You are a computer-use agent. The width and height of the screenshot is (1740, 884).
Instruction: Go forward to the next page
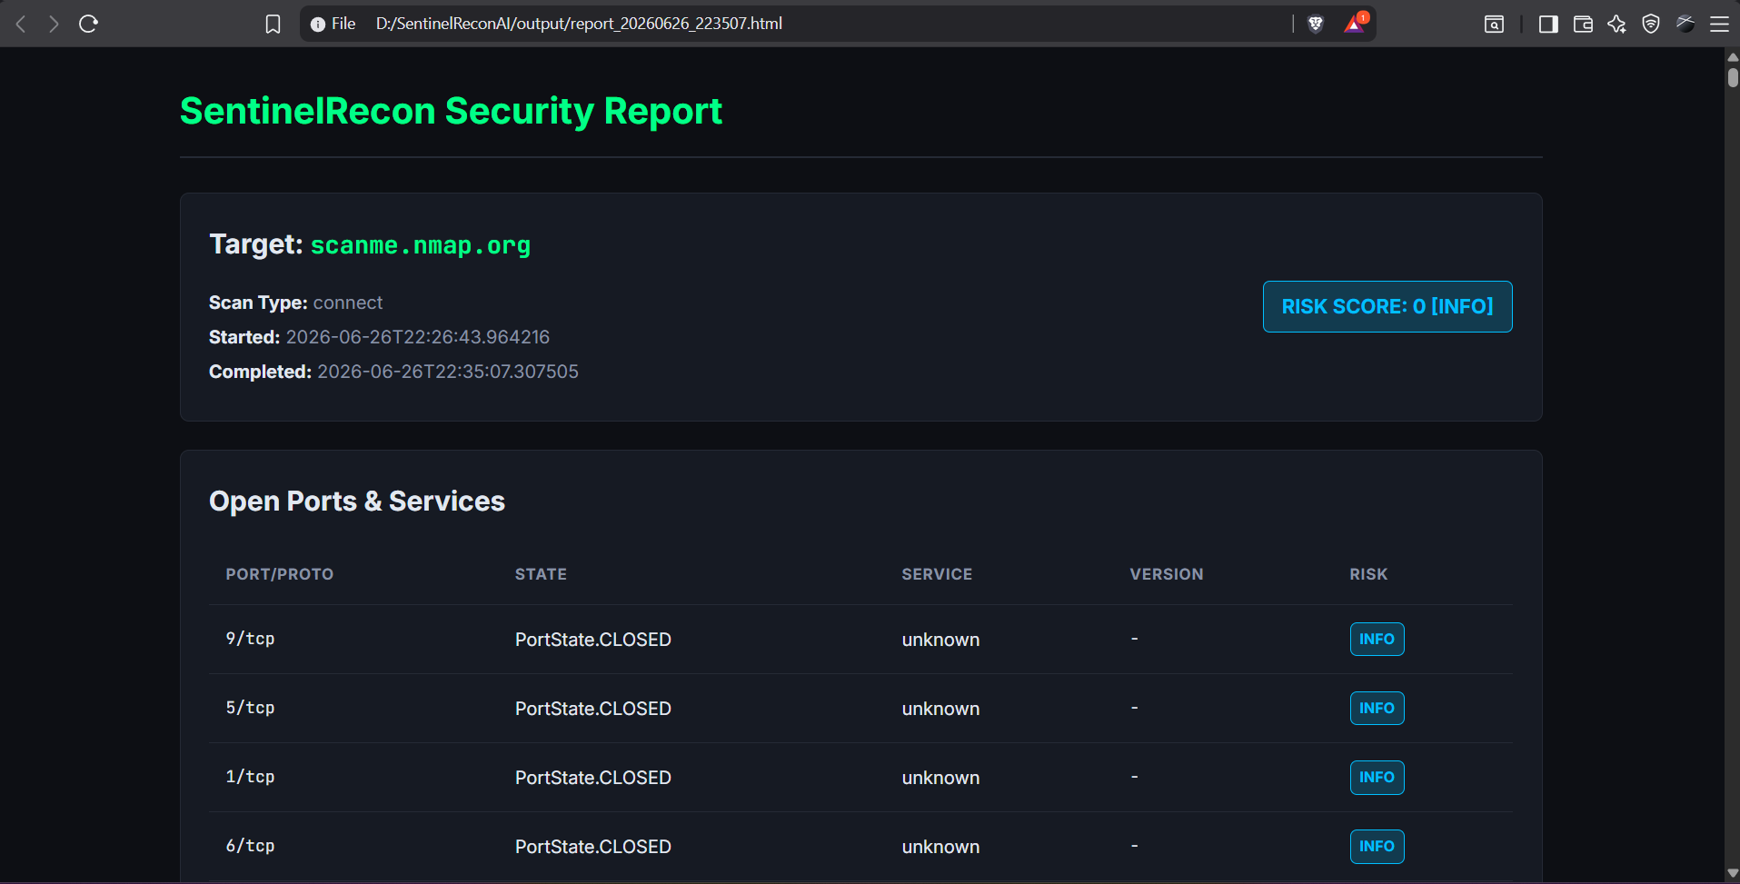[54, 24]
